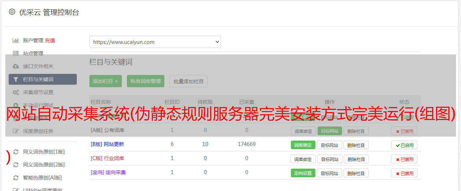Click the refresh icon for 同义词伪原创[1版]
The width and height of the screenshot is (461, 191).
coord(15,152)
